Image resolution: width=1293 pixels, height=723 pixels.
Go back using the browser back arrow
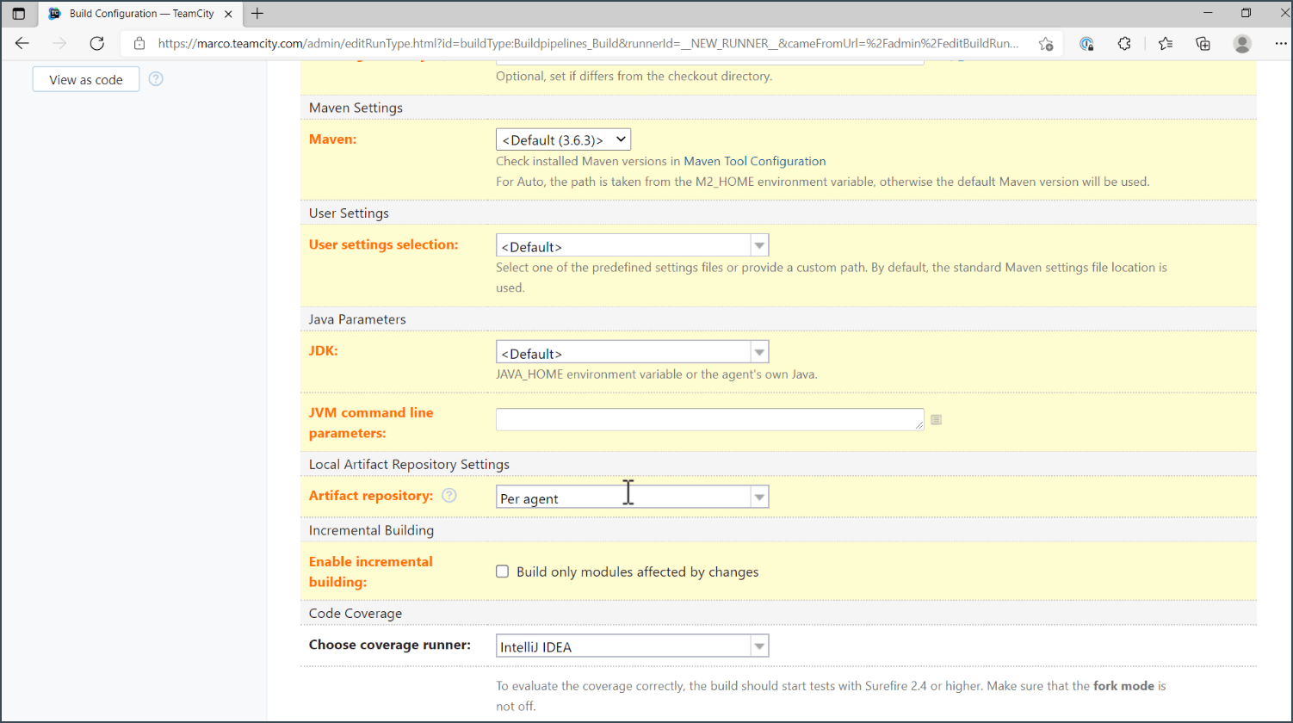coord(22,44)
